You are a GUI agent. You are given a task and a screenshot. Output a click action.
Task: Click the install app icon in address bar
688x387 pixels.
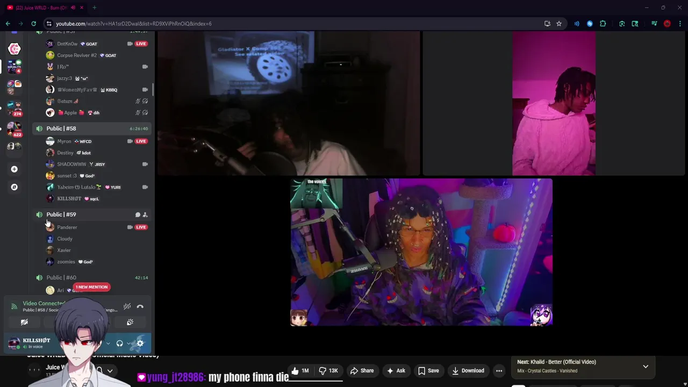[547, 24]
